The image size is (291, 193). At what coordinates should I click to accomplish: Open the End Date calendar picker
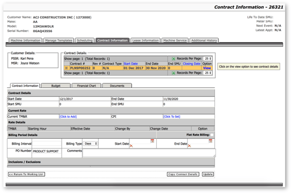point(210,141)
